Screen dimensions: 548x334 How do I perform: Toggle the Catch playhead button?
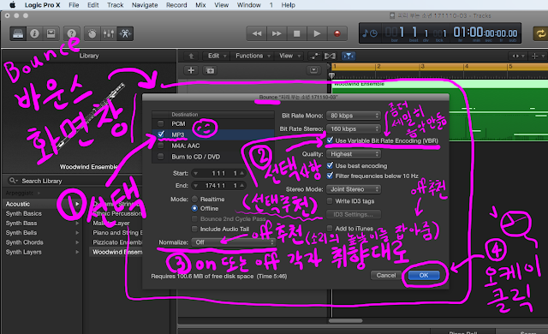pyautogui.click(x=348, y=56)
